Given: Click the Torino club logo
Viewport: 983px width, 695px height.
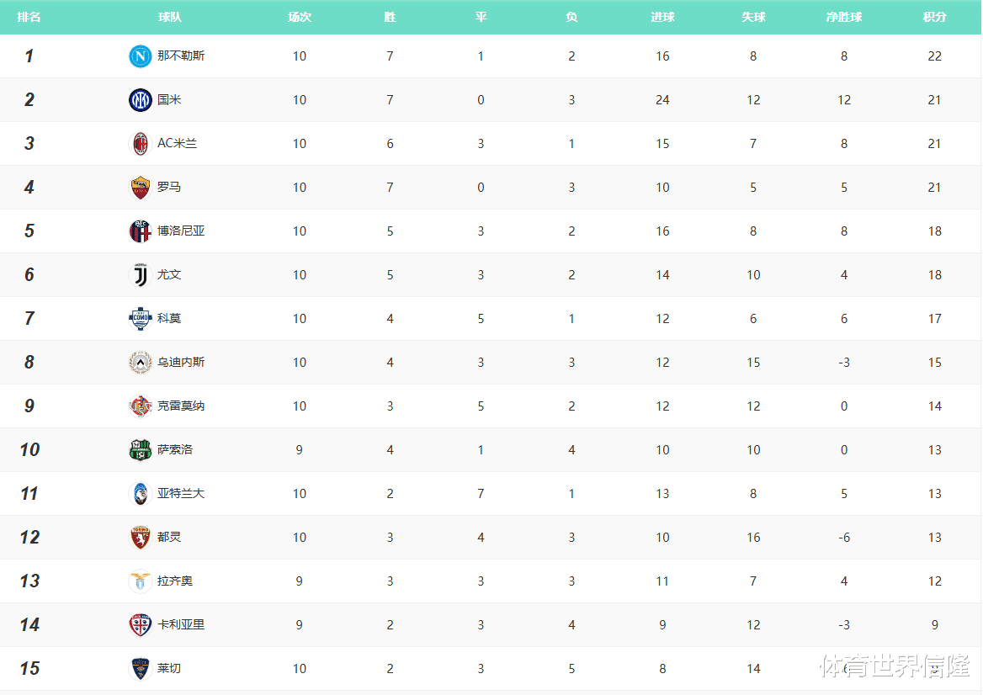Looking at the screenshot, I should (x=140, y=538).
